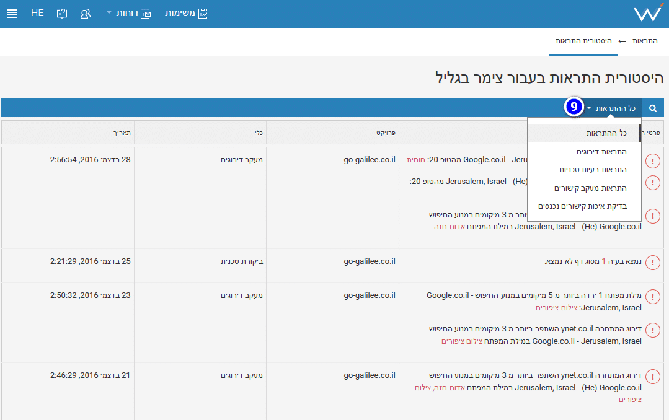
Task: Click the search magnifier icon in the alerts bar
Action: pyautogui.click(x=653, y=108)
